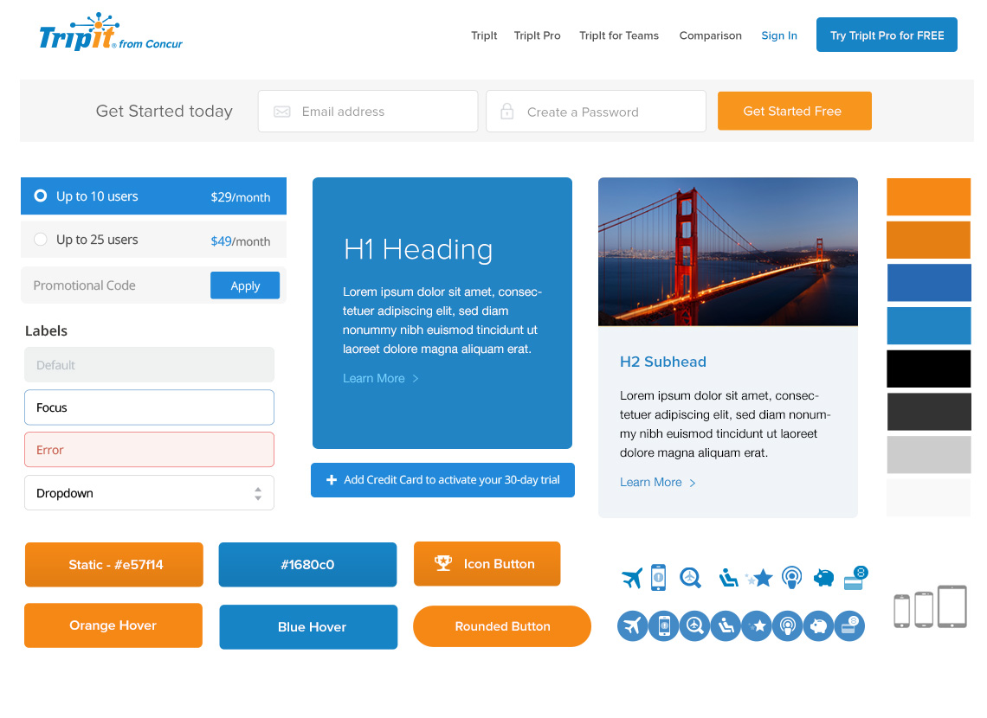Click the flight search magnifier icon

pos(690,577)
